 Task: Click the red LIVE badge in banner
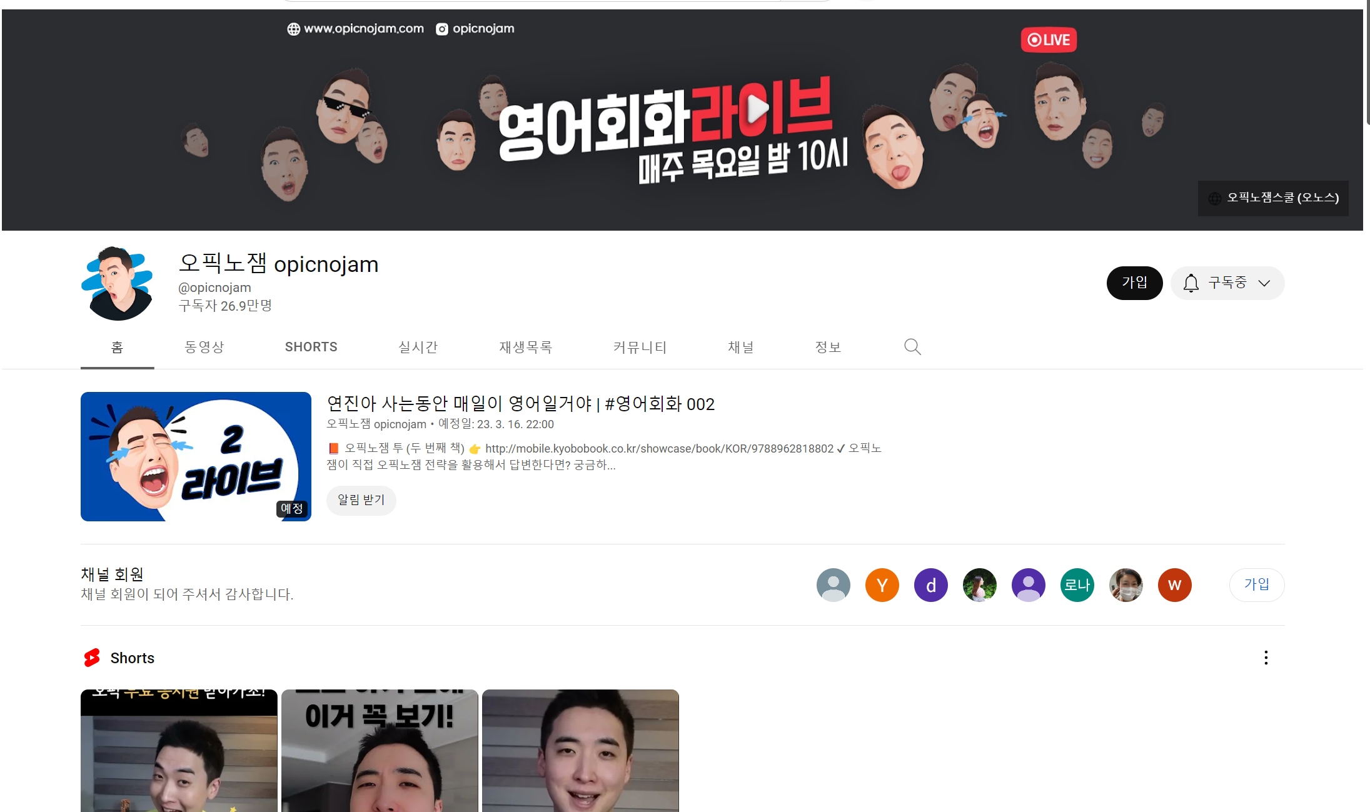(x=1049, y=40)
